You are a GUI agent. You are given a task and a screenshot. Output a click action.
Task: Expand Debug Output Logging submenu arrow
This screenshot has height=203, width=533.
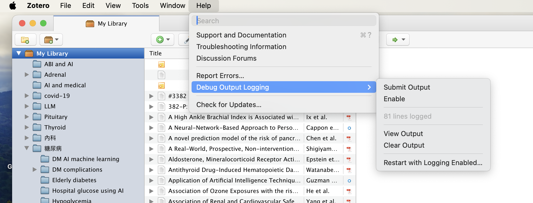tap(369, 87)
